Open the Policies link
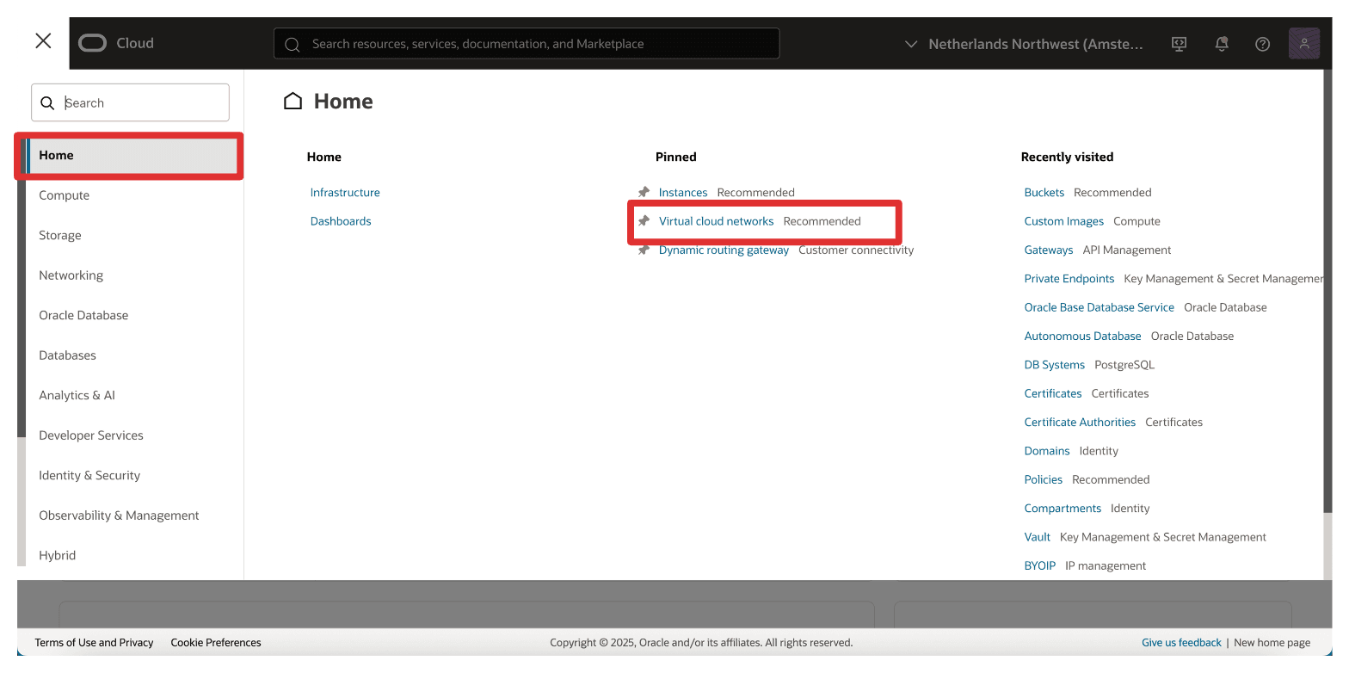This screenshot has height=673, width=1349. click(x=1043, y=479)
